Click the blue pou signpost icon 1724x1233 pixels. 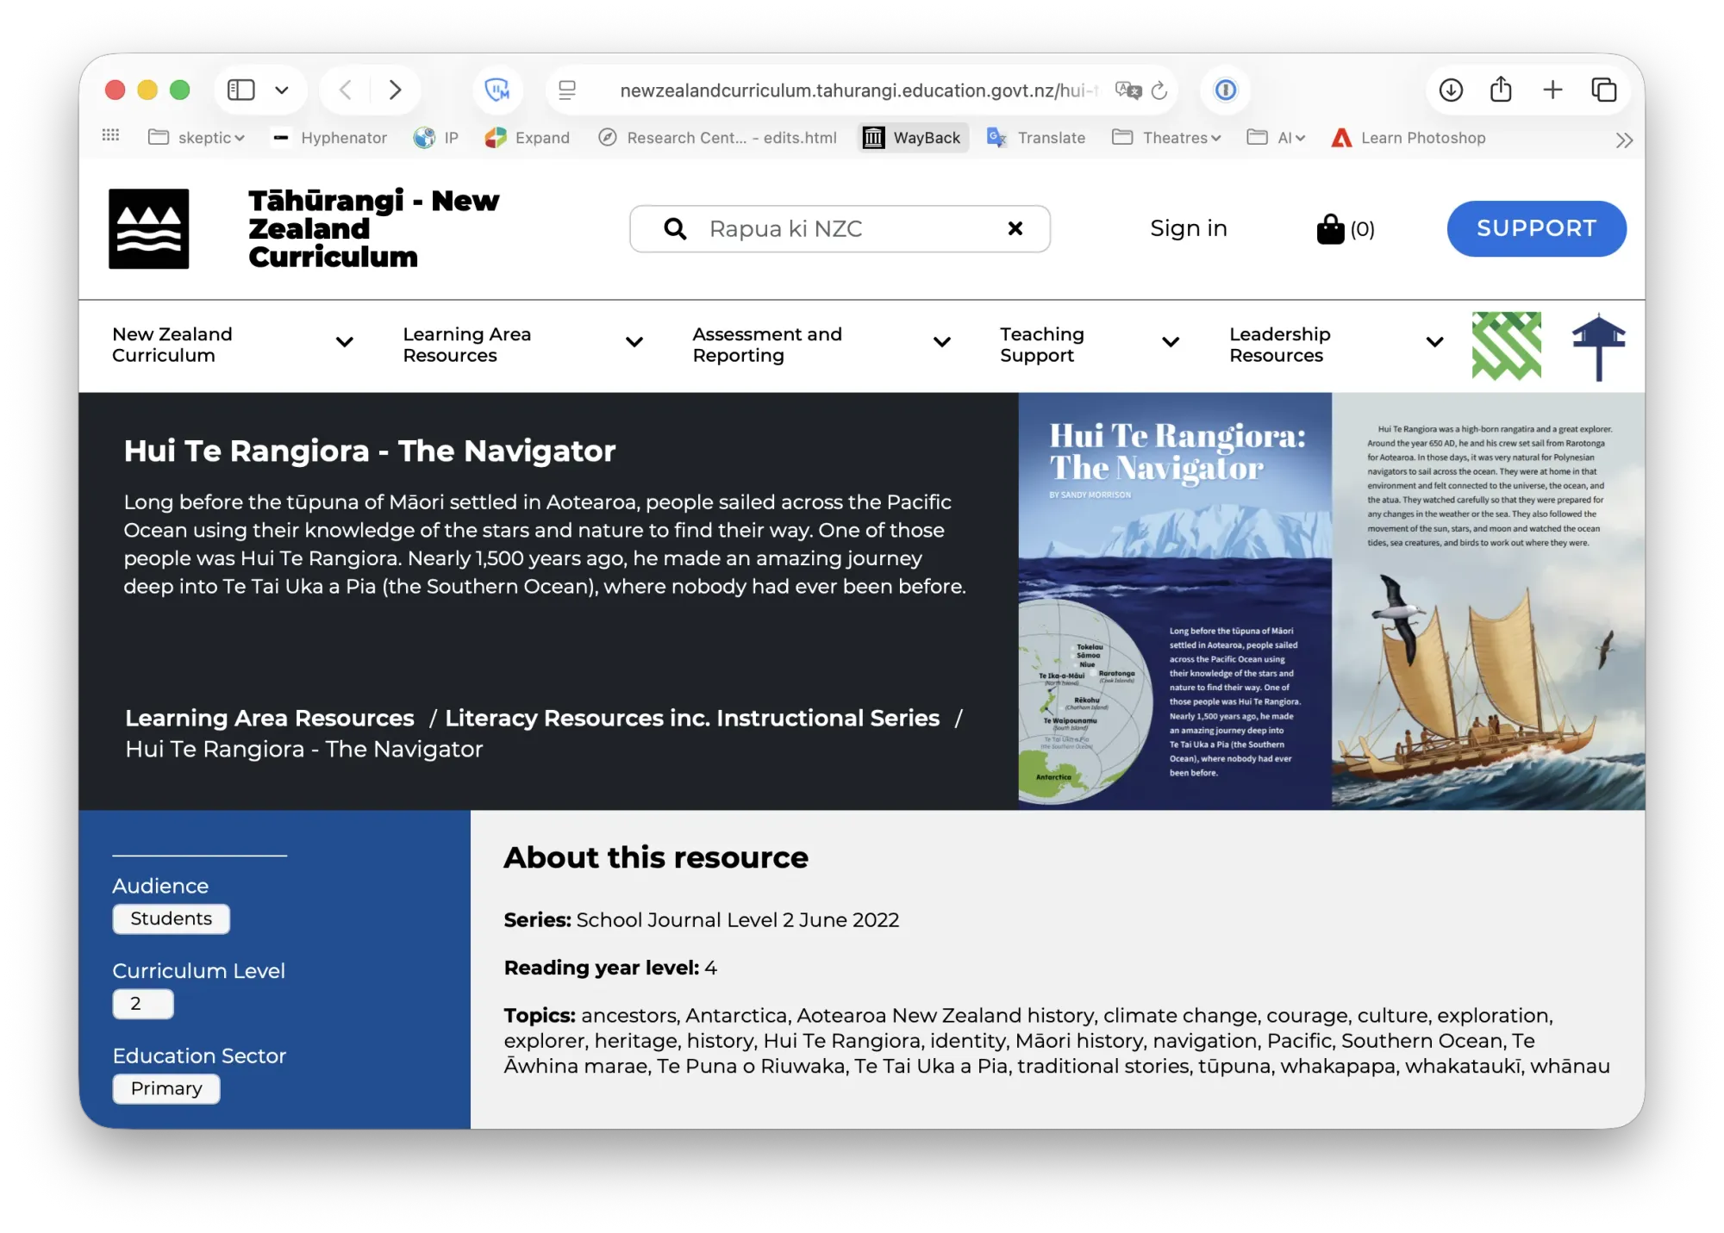1598,346
